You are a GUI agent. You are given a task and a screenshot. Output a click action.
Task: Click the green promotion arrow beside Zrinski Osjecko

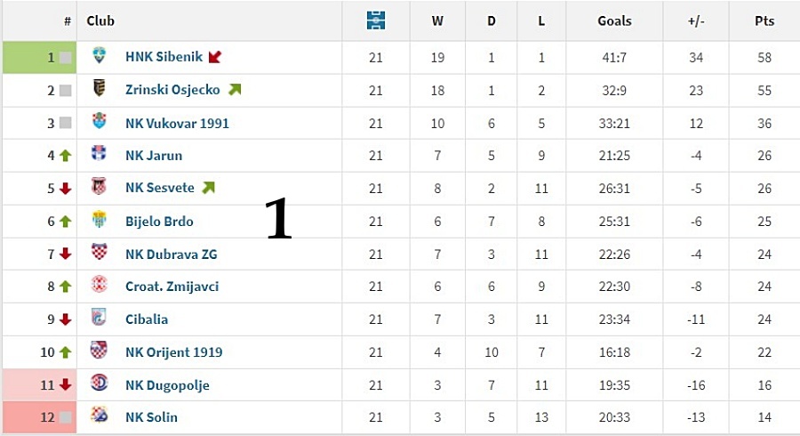[235, 90]
